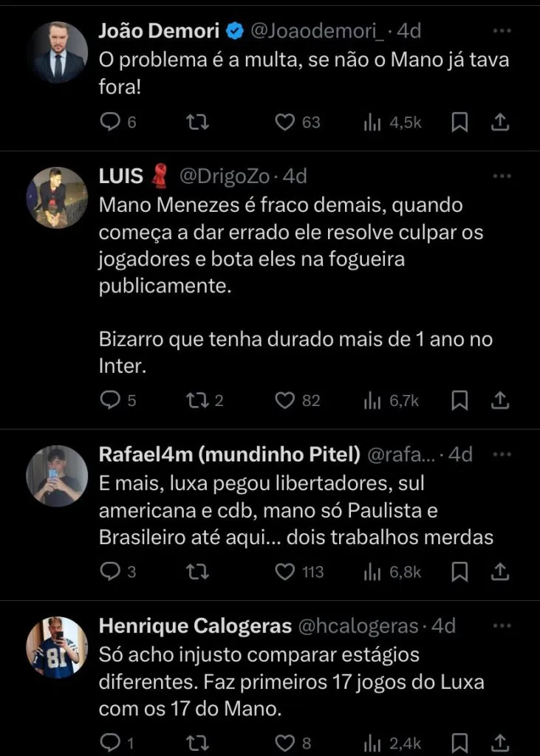This screenshot has width=540, height=756.
Task: Open Rafael4m's avatar photo
Action: pyautogui.click(x=57, y=476)
